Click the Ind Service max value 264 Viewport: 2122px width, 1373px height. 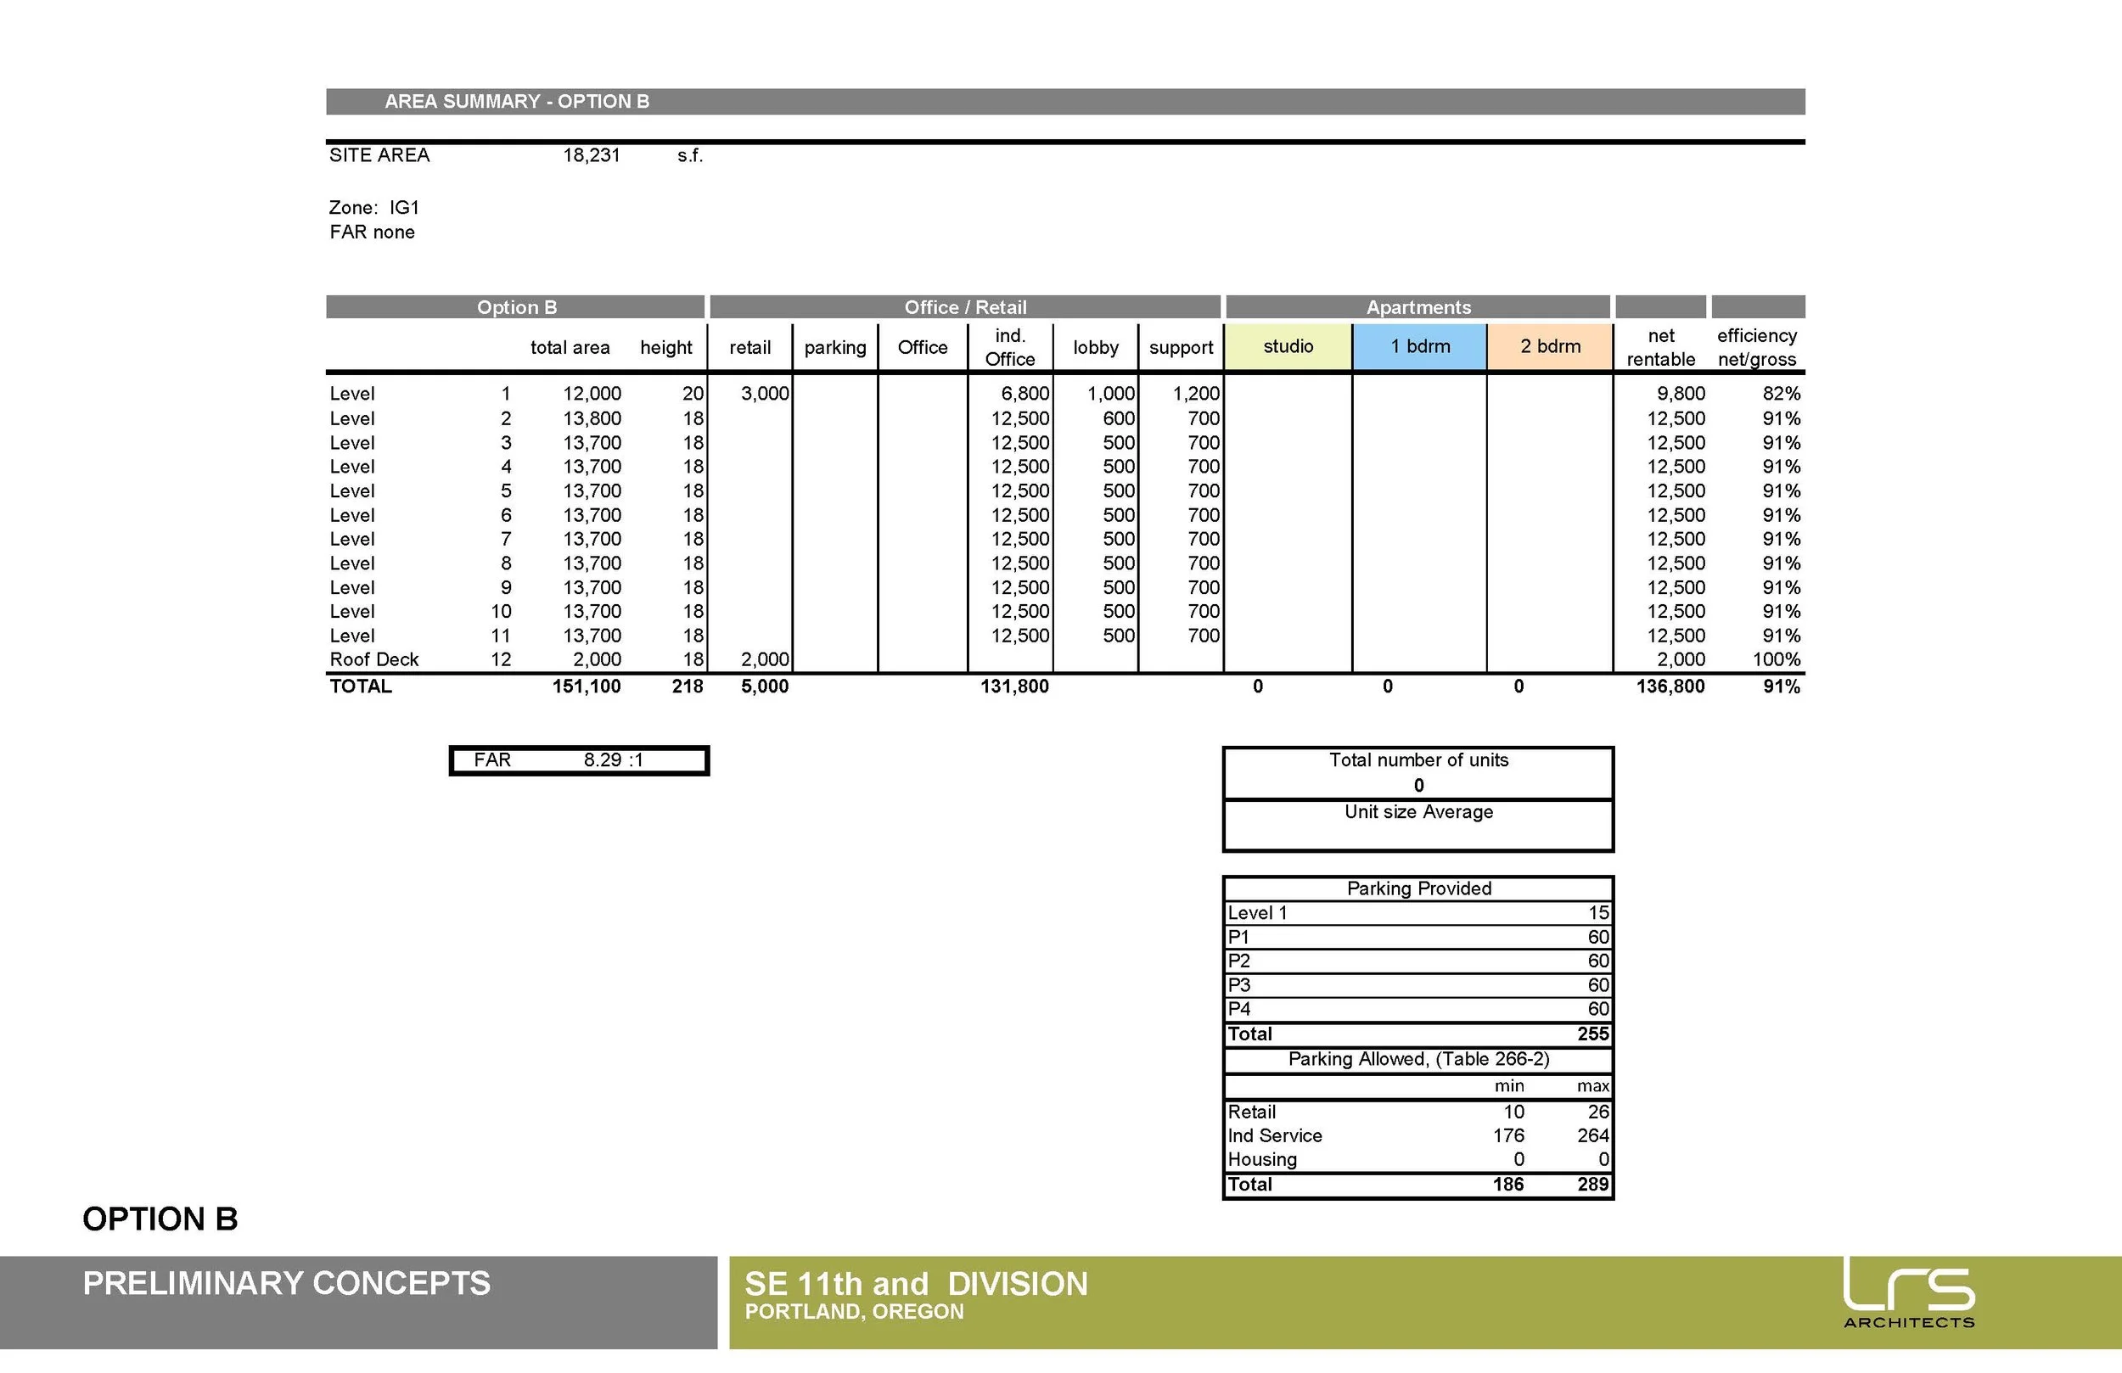[1591, 1136]
